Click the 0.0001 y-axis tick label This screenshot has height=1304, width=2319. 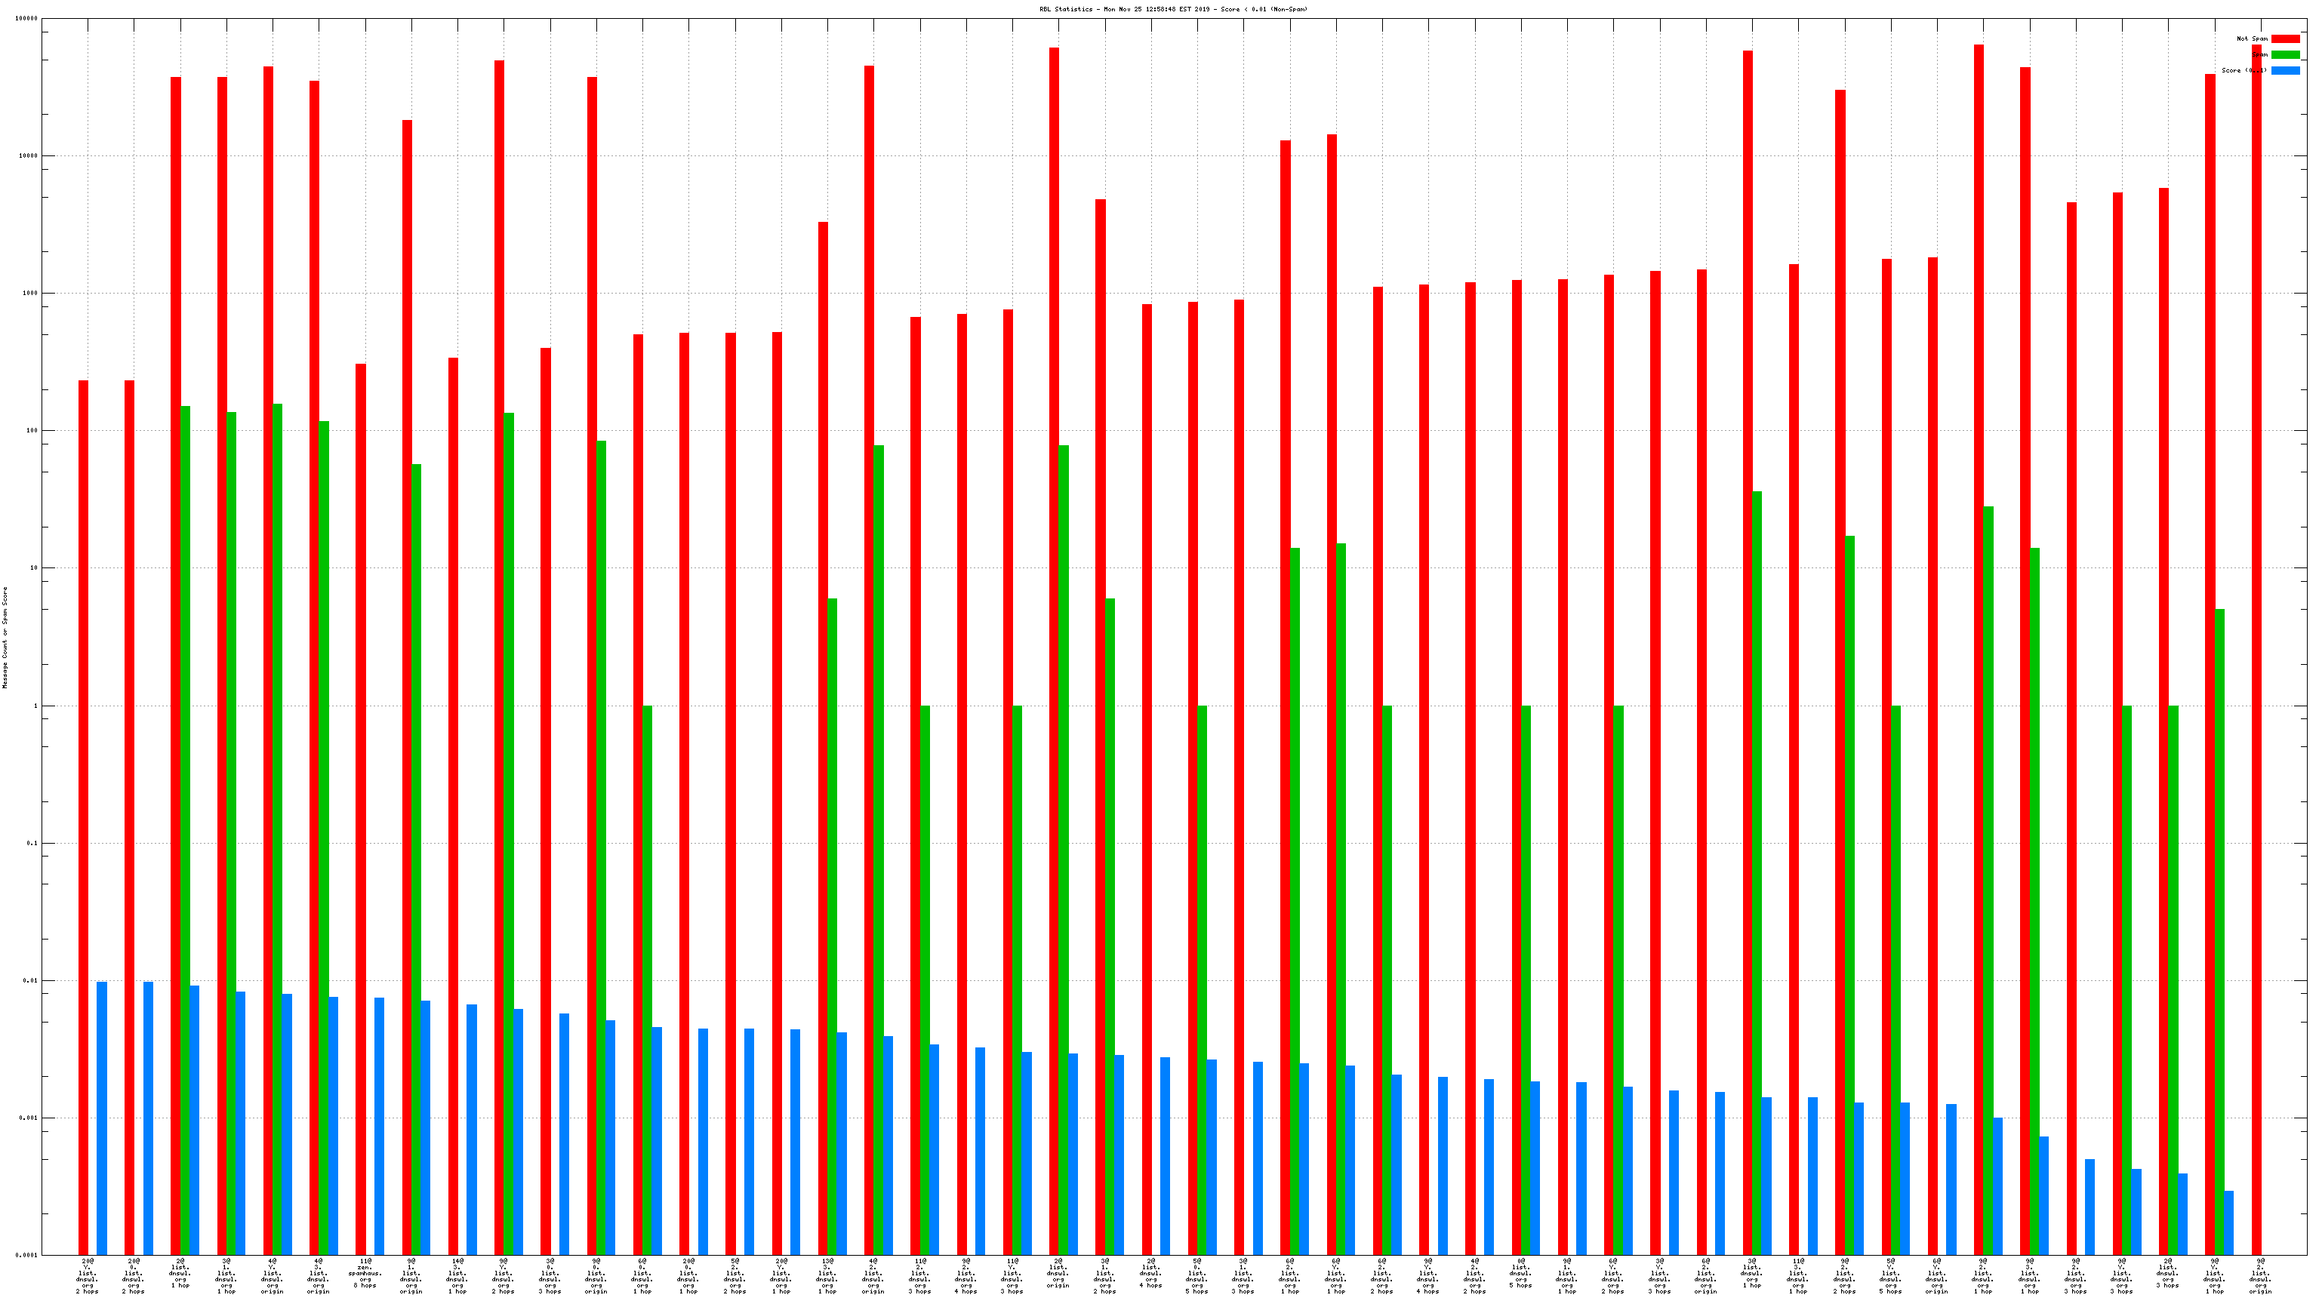click(26, 1256)
